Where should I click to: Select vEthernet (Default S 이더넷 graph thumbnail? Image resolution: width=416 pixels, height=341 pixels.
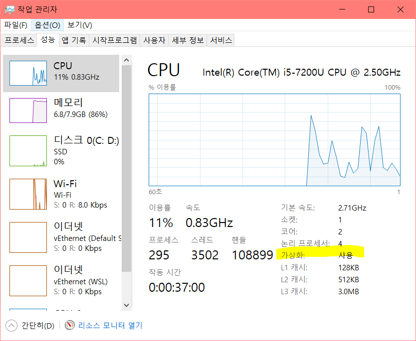coord(28,237)
